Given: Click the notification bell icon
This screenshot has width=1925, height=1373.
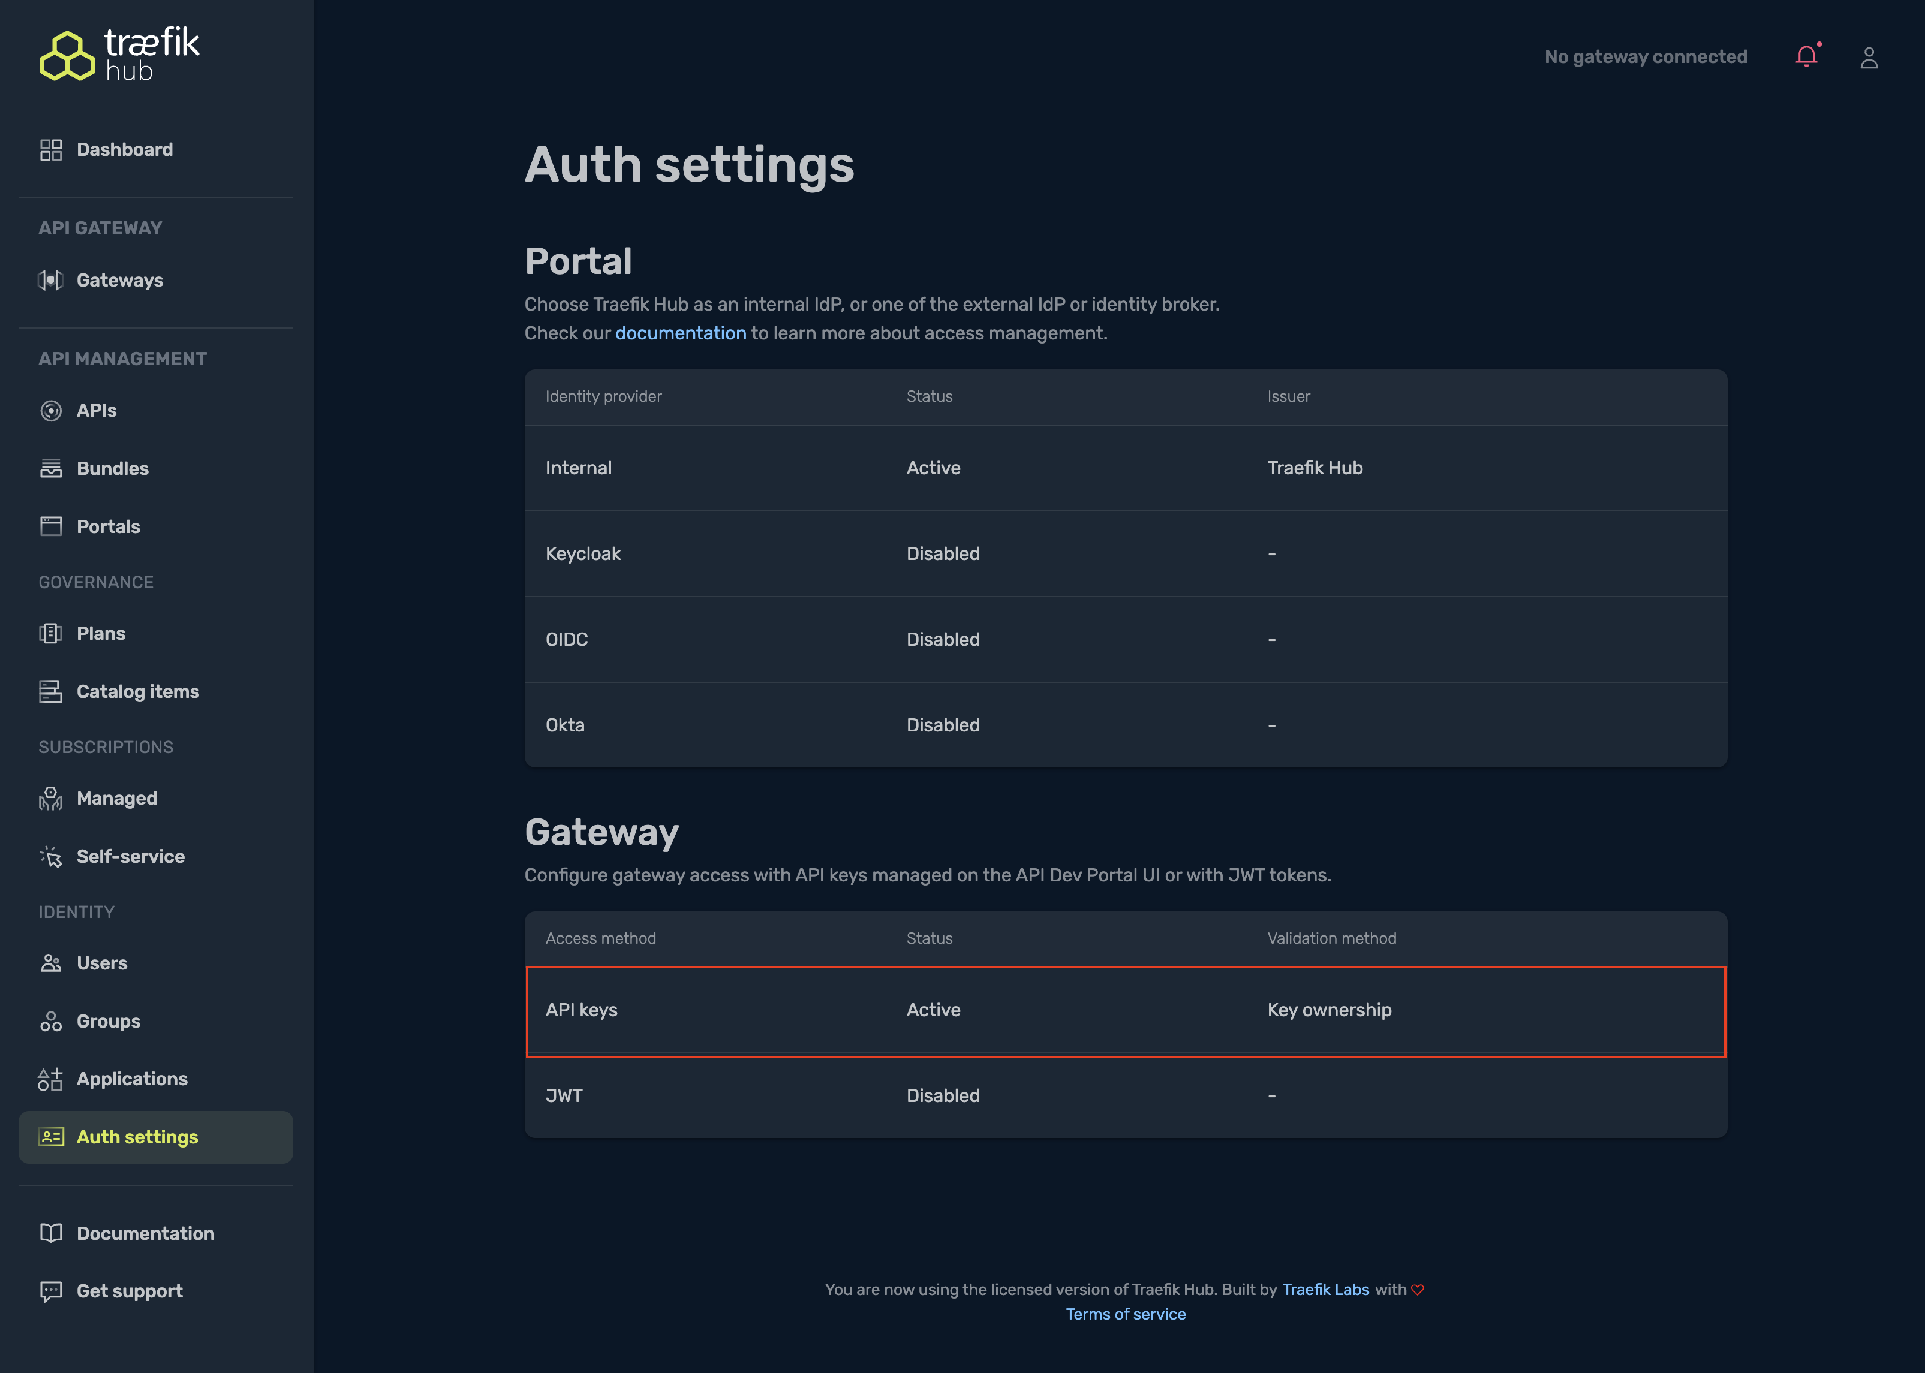Looking at the screenshot, I should coord(1806,56).
